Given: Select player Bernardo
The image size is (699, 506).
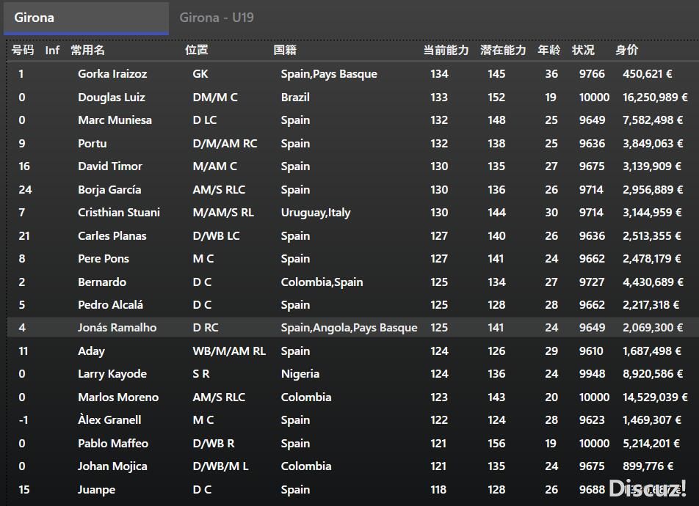Looking at the screenshot, I should (x=102, y=282).
